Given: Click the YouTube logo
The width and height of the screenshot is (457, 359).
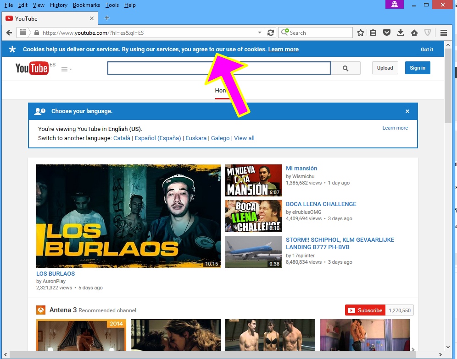Looking at the screenshot, I should click(x=32, y=68).
